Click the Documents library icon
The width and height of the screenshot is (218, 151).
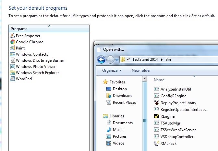pyautogui.click(x=109, y=123)
